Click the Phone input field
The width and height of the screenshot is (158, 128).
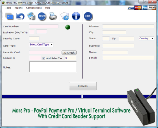(x=115, y=52)
